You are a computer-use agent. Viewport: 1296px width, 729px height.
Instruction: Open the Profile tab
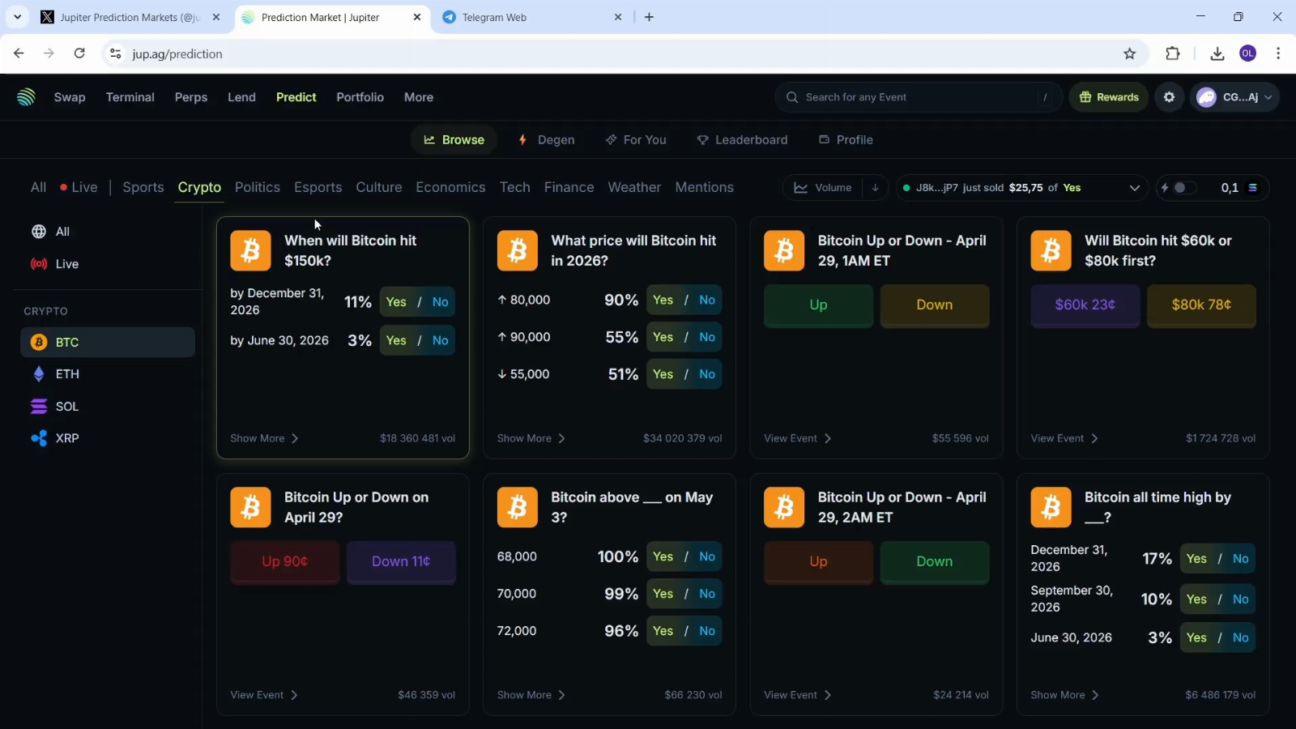pyautogui.click(x=846, y=140)
